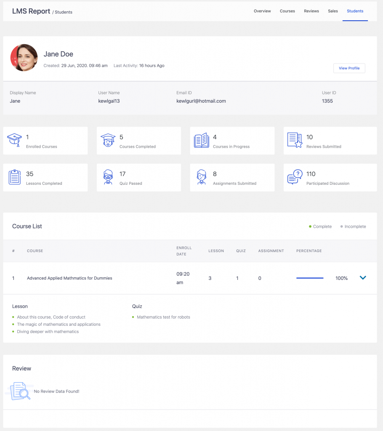Collapse the Advanced Applied Mathmatics course row
Screen dimensions: 383x431
click(x=363, y=278)
